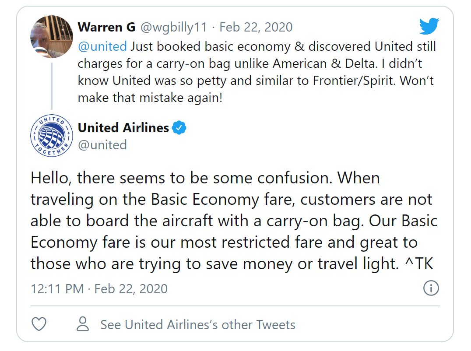Open United Airlines' round logo avatar
The width and height of the screenshot is (471, 351).
coord(52,136)
